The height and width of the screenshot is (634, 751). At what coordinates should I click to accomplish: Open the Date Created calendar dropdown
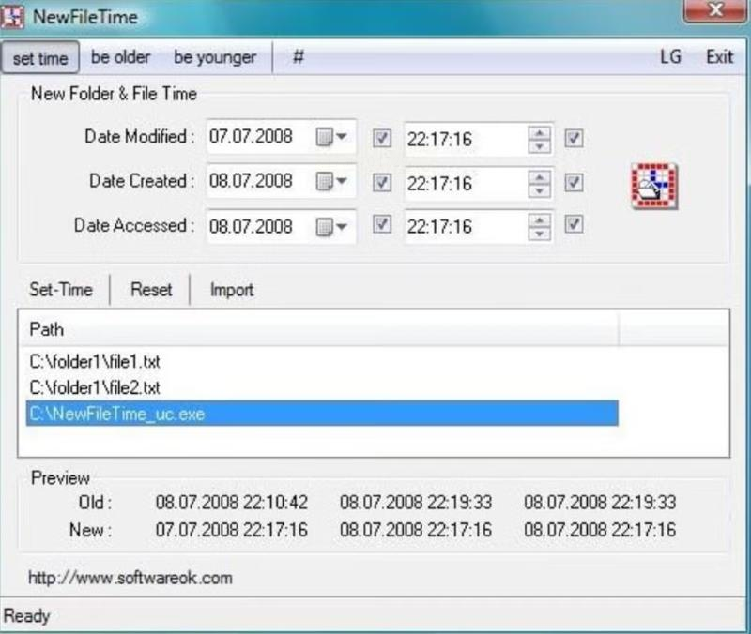331,181
